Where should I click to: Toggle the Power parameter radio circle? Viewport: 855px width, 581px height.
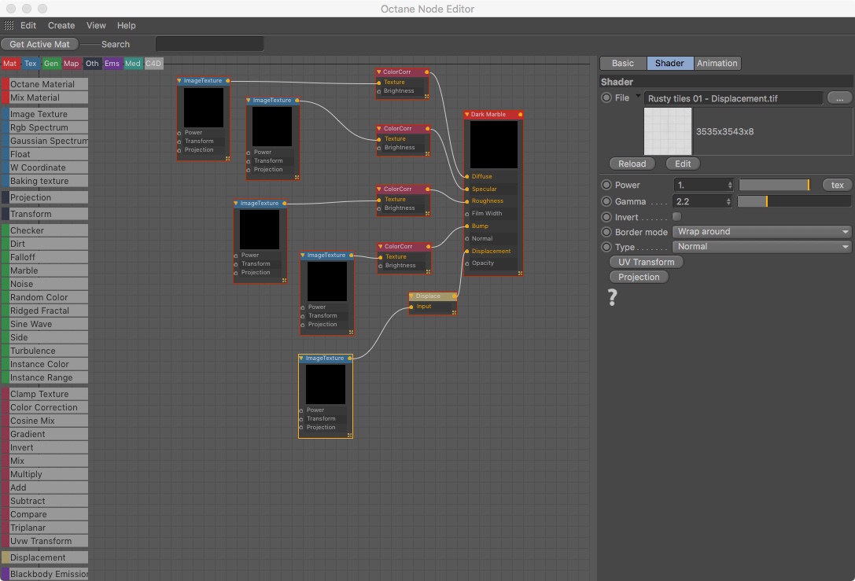(x=606, y=185)
